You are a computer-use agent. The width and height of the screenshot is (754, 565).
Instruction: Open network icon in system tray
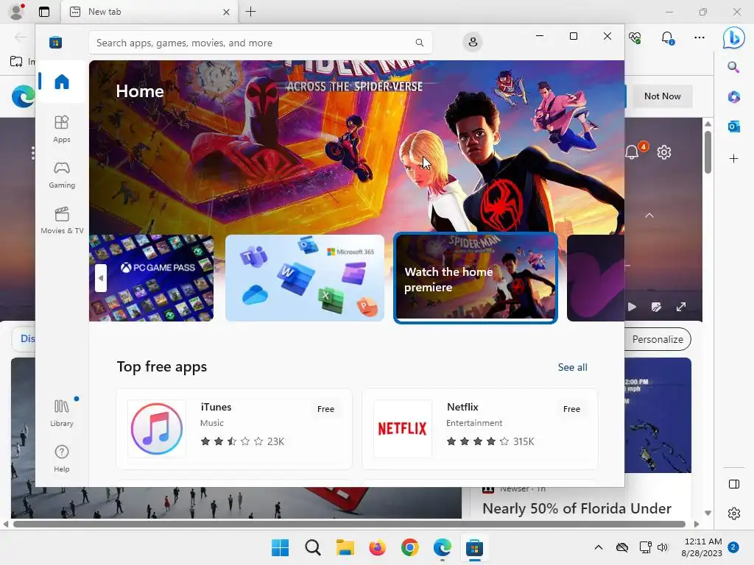pyautogui.click(x=645, y=547)
